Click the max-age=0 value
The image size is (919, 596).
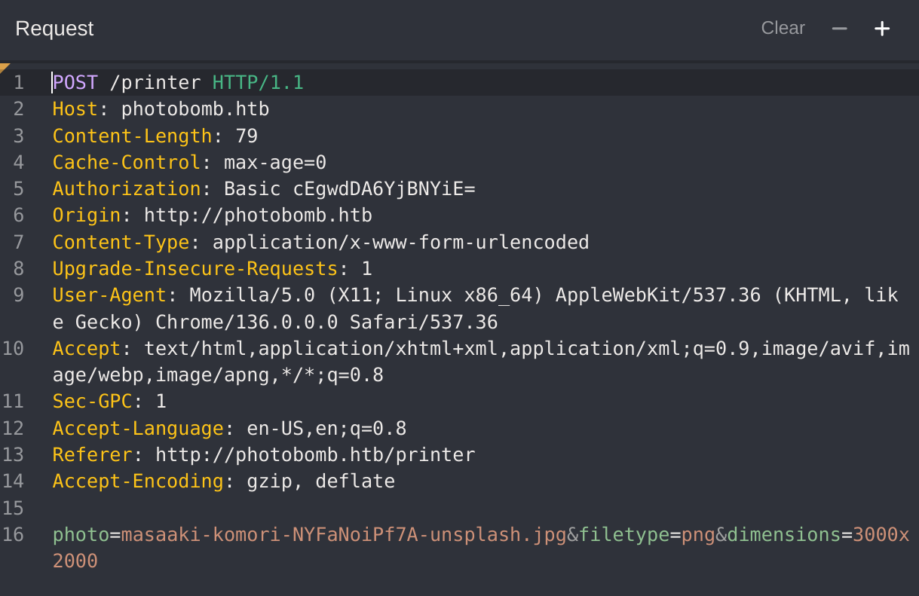pyautogui.click(x=275, y=162)
